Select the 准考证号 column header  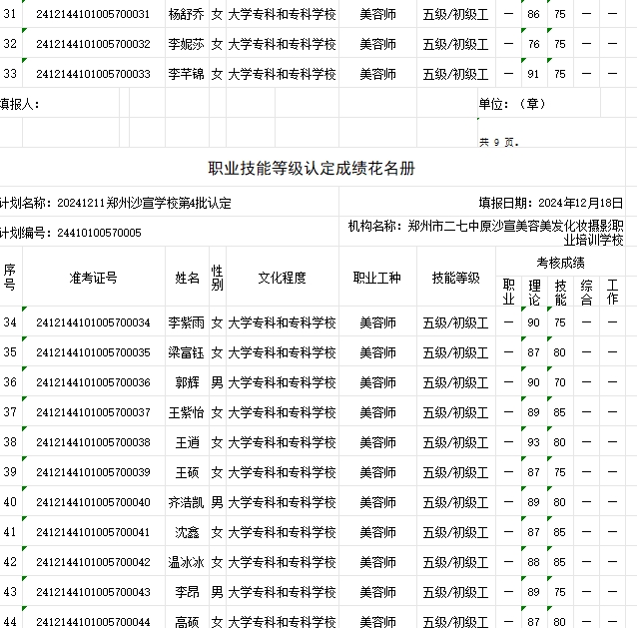(x=93, y=278)
